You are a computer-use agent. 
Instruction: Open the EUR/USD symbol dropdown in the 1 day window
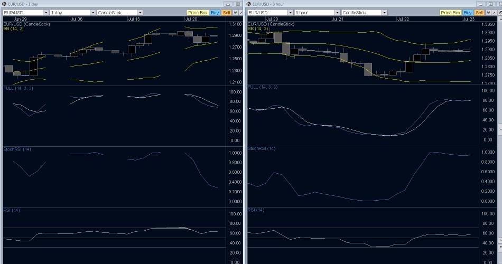[46, 13]
